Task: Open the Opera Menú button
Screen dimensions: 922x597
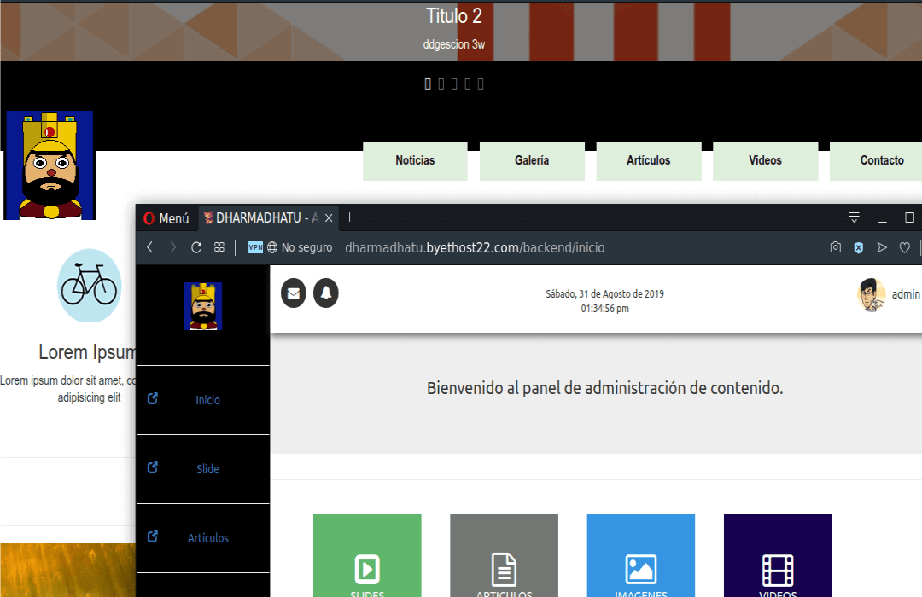Action: [166, 218]
